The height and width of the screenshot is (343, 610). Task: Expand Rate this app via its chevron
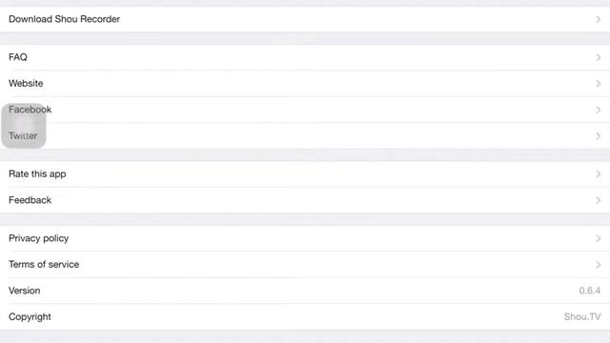(599, 174)
